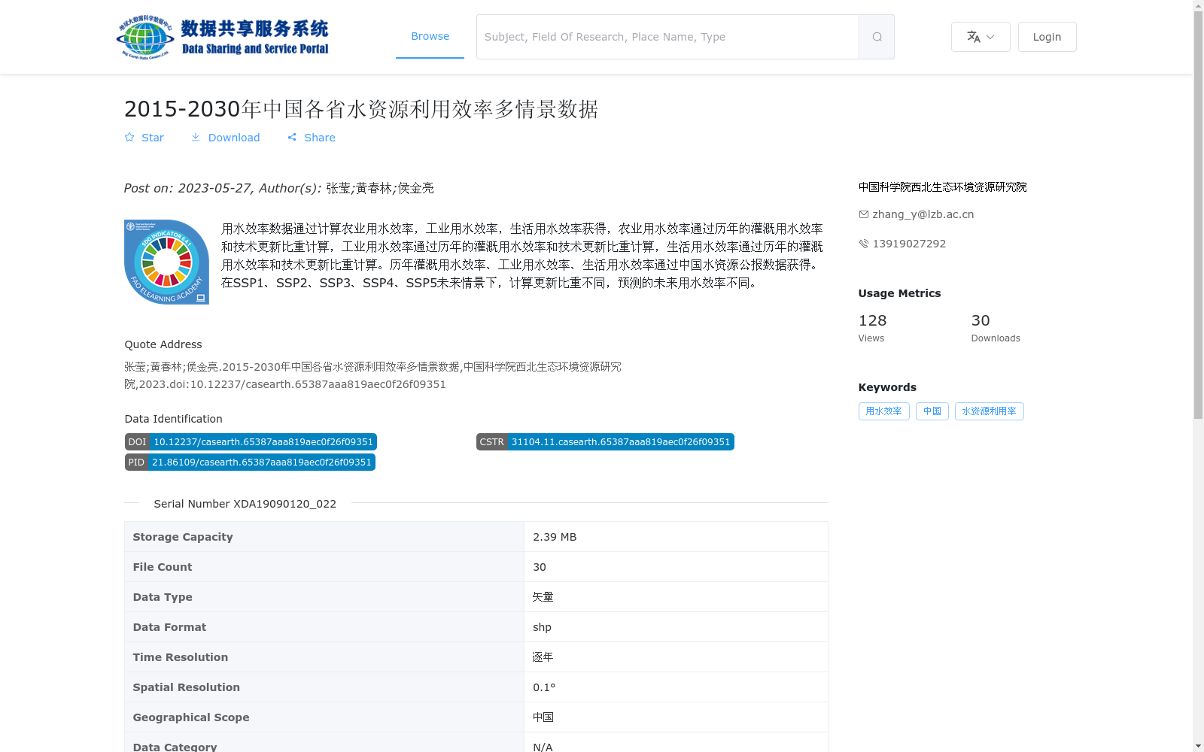Click the Geographical Scope row label
The height and width of the screenshot is (752, 1204).
(191, 717)
